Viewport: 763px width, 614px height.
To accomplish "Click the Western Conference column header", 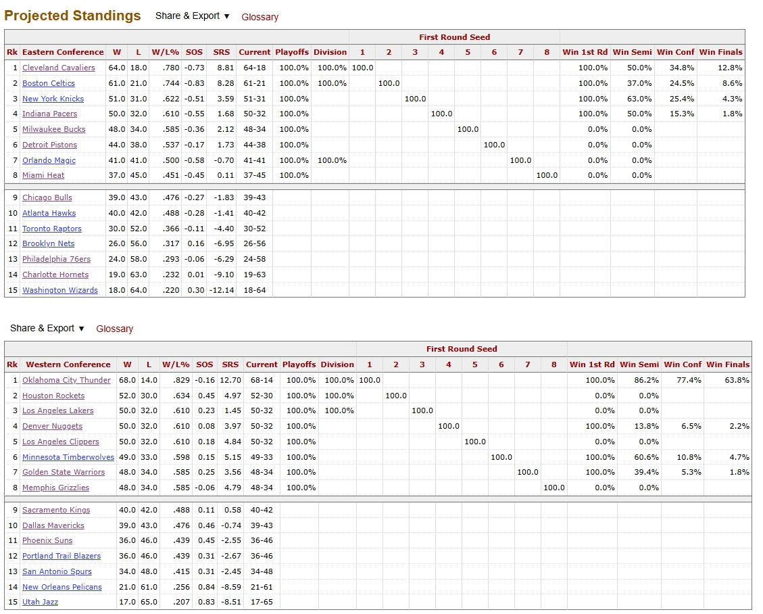I will 68,364.
